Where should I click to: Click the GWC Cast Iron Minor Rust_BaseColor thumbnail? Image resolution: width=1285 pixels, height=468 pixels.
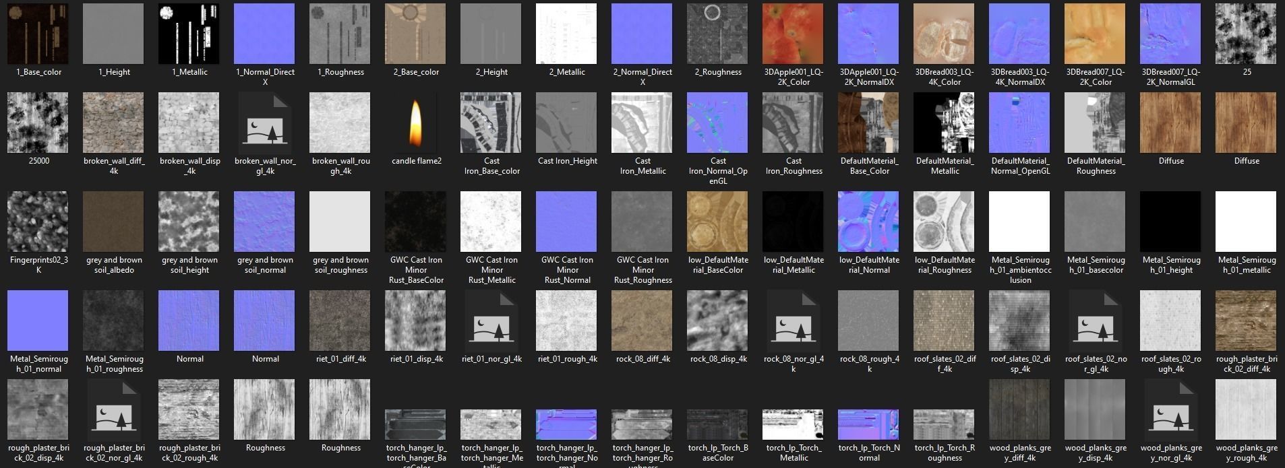[415, 222]
